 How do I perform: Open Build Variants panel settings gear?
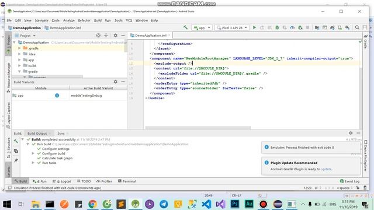point(116,82)
